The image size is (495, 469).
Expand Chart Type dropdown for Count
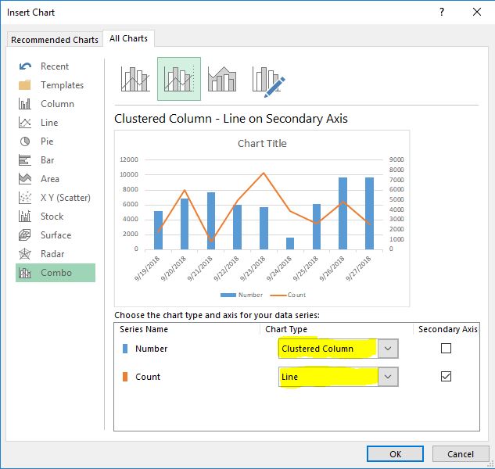388,377
